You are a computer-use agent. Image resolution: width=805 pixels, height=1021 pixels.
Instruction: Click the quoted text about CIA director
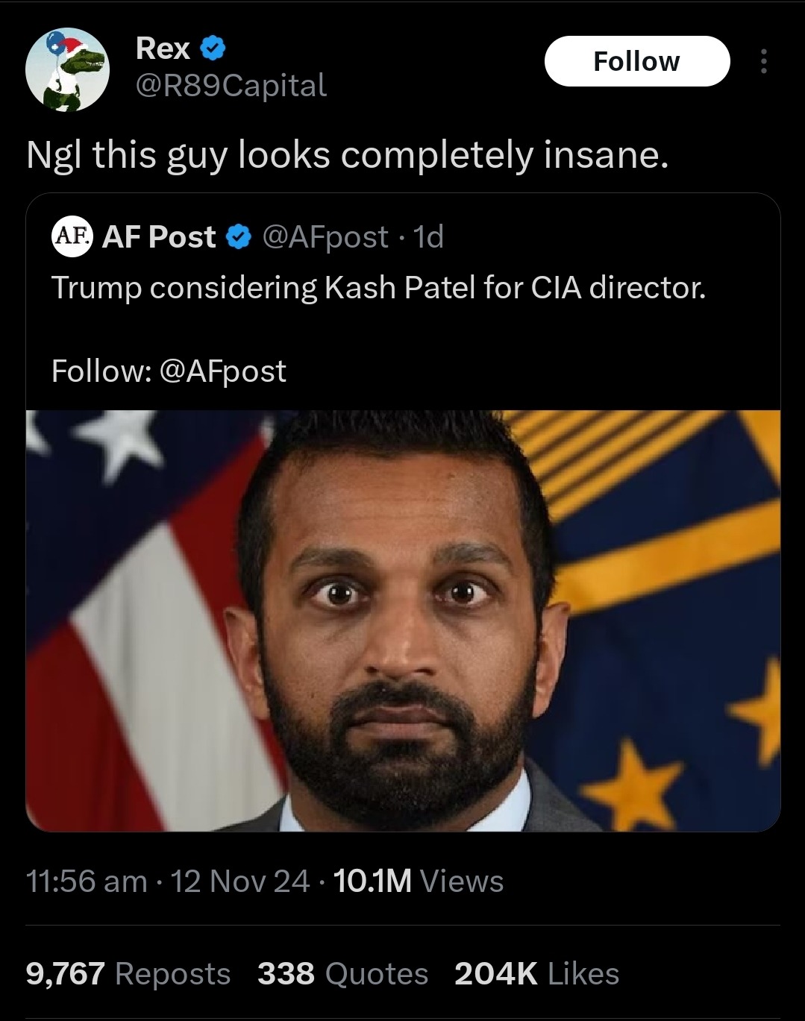point(378,288)
